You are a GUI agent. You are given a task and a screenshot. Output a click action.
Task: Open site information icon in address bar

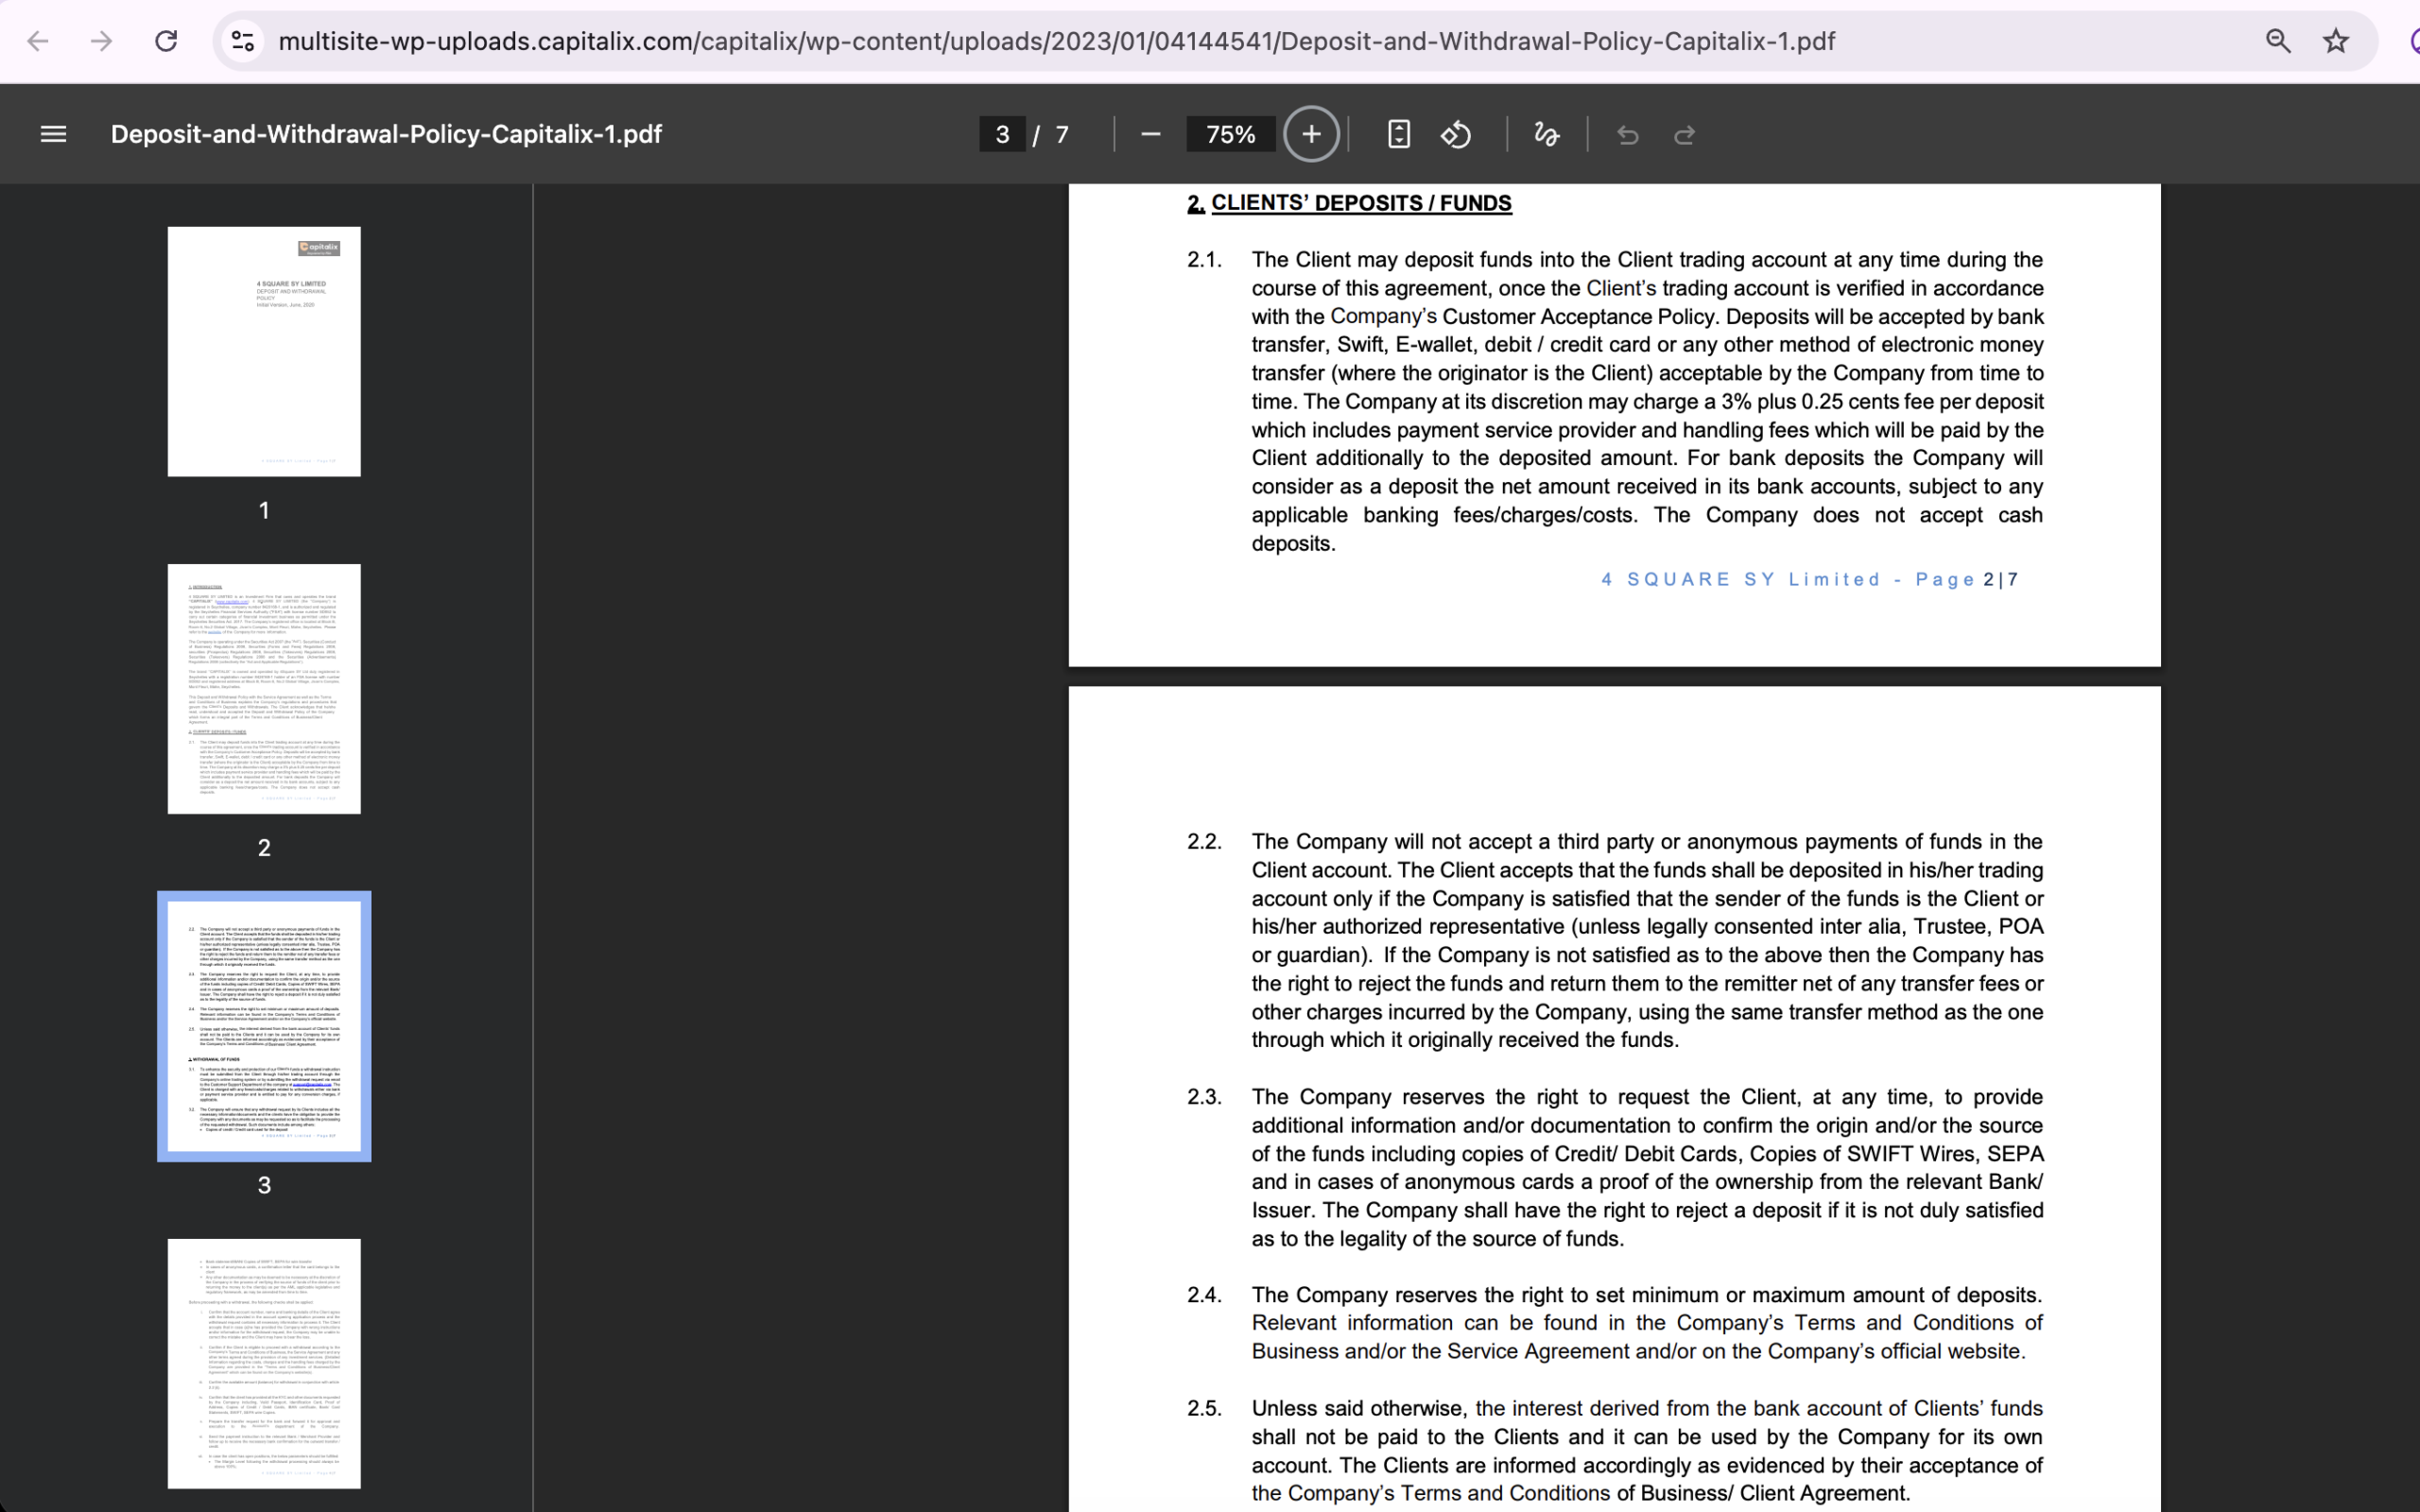pos(243,41)
